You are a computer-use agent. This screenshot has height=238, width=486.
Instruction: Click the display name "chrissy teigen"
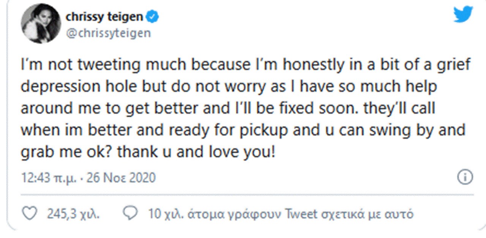104,17
